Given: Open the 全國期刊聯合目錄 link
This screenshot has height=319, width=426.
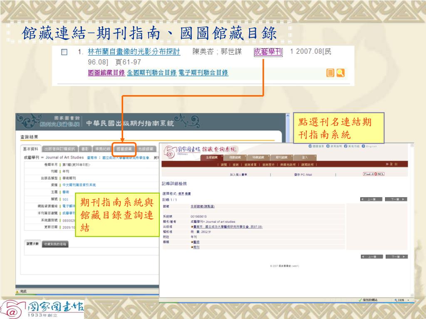Looking at the screenshot, I should click(151, 73).
